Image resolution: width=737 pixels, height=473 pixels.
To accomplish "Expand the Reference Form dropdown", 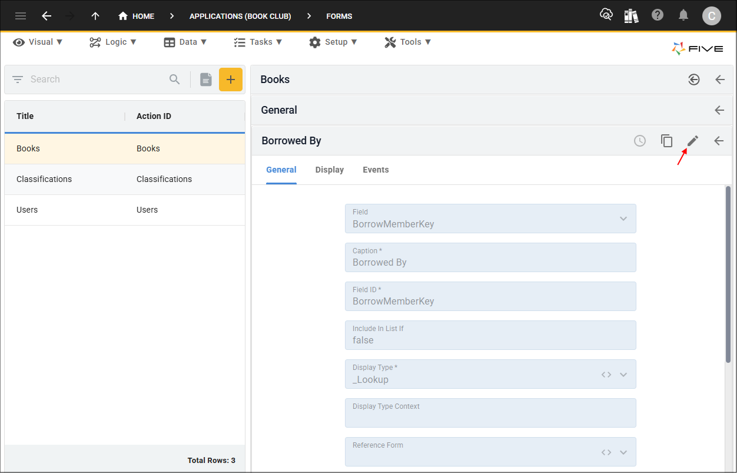I will pos(623,452).
